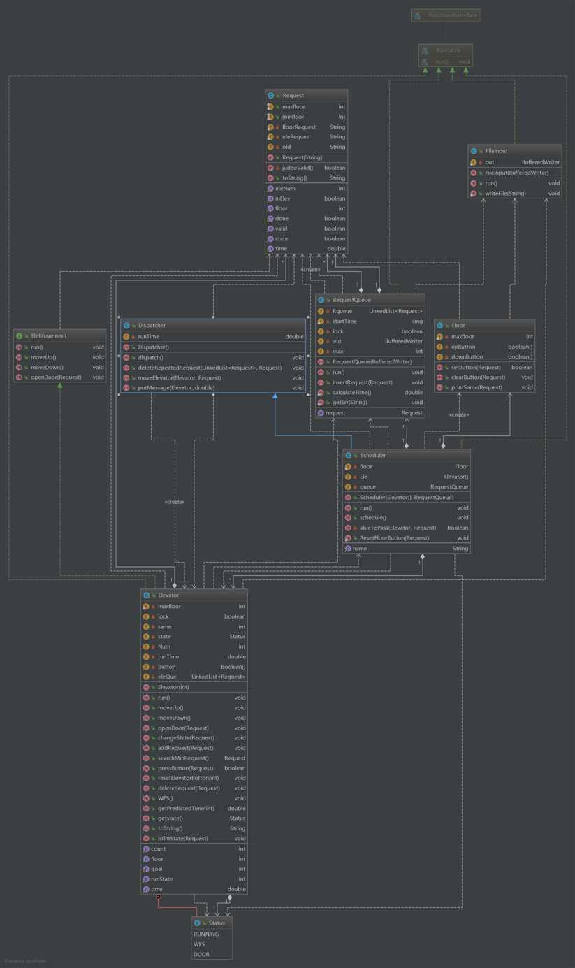Click the Floor class icon
Image resolution: width=575 pixels, height=968 pixels.
439,326
